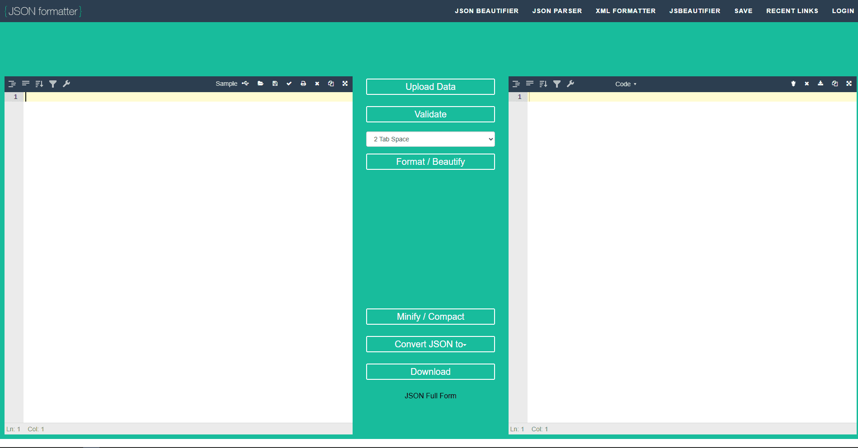
Task: Click the format icon in right editor toolbar
Action: (516, 84)
